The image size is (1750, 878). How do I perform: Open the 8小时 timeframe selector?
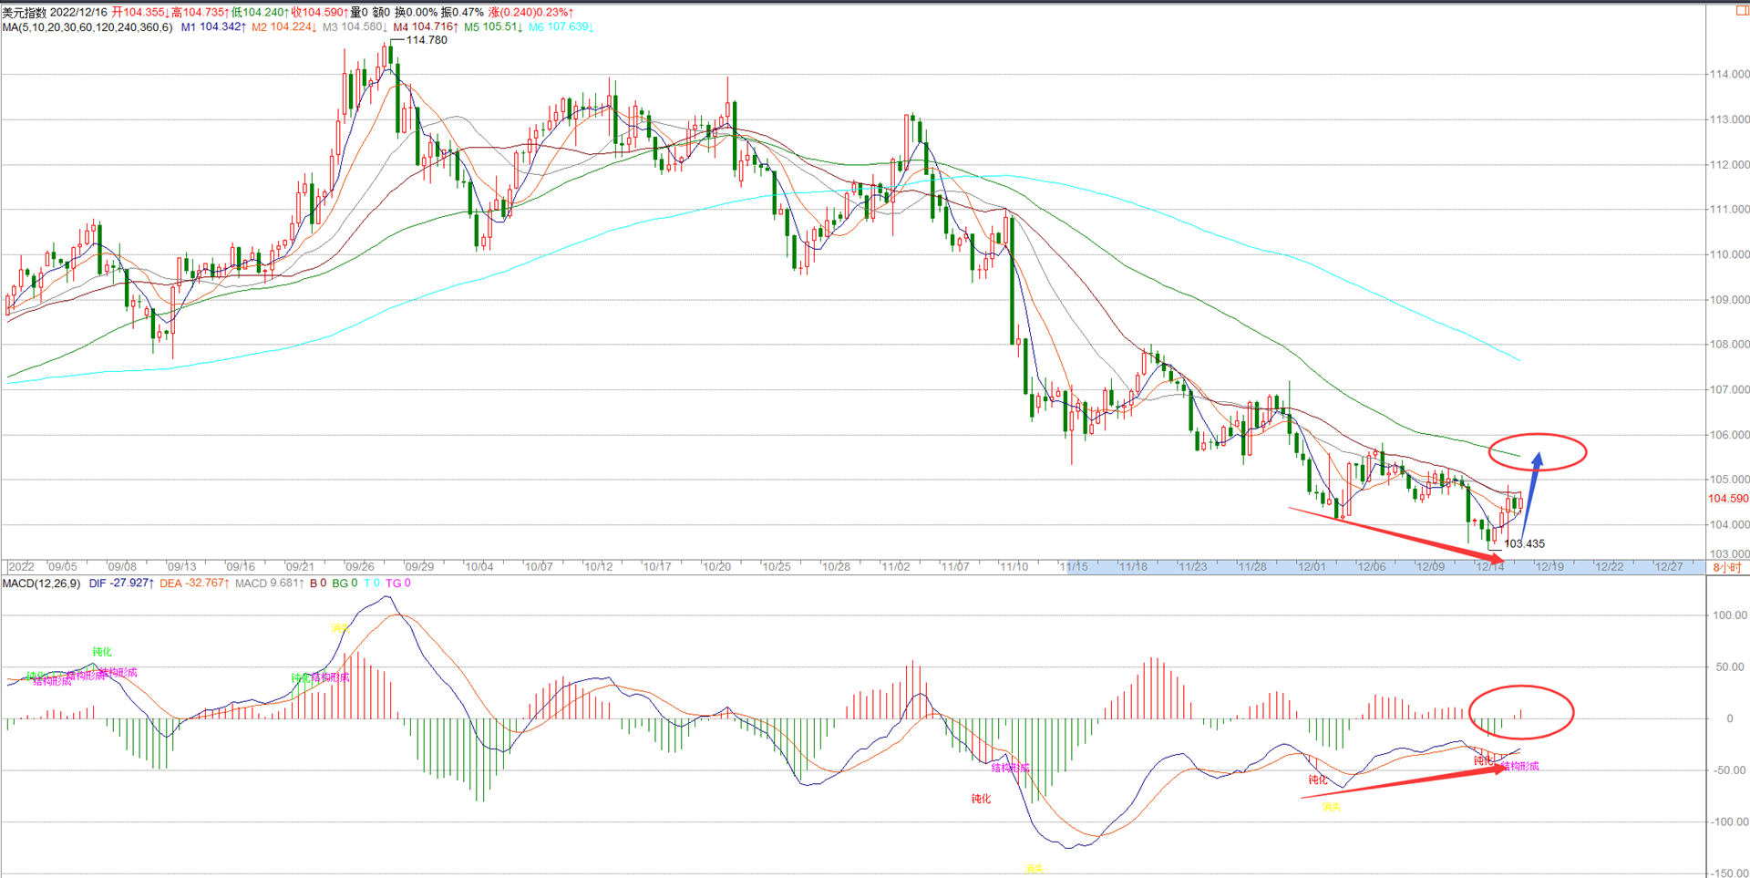point(1726,567)
